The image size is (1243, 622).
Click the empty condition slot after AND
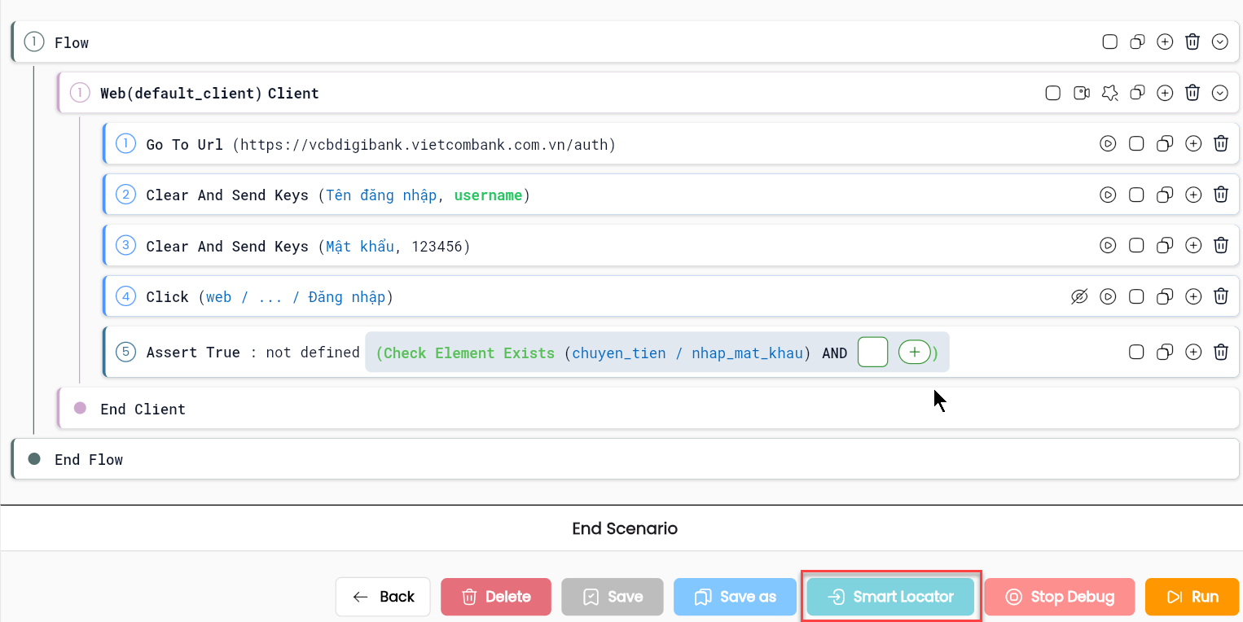[872, 353]
